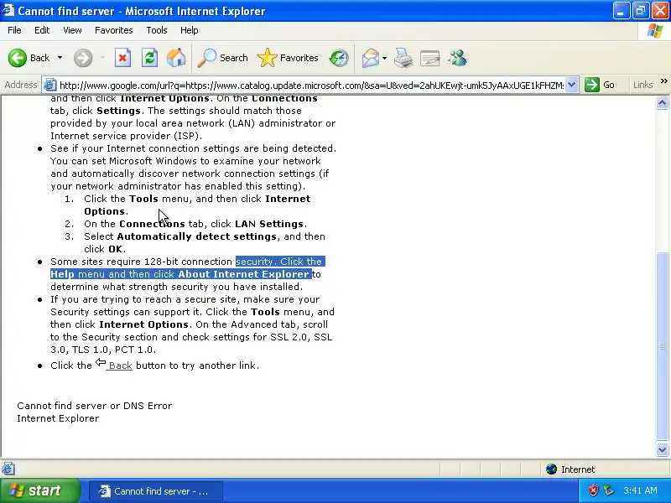Open the Tools menu
The width and height of the screenshot is (671, 503).
point(157,30)
